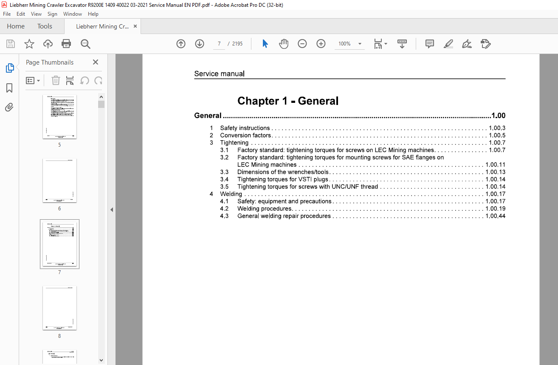Open the thumbnails options dropdown menu
This screenshot has width=558, height=365.
pyautogui.click(x=33, y=80)
